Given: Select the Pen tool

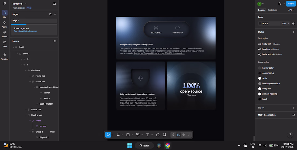Looking at the screenshot, I should pyautogui.click(x=138, y=135).
